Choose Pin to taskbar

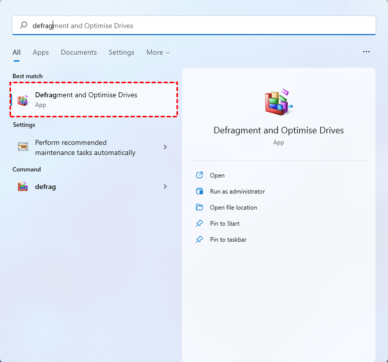click(x=228, y=240)
